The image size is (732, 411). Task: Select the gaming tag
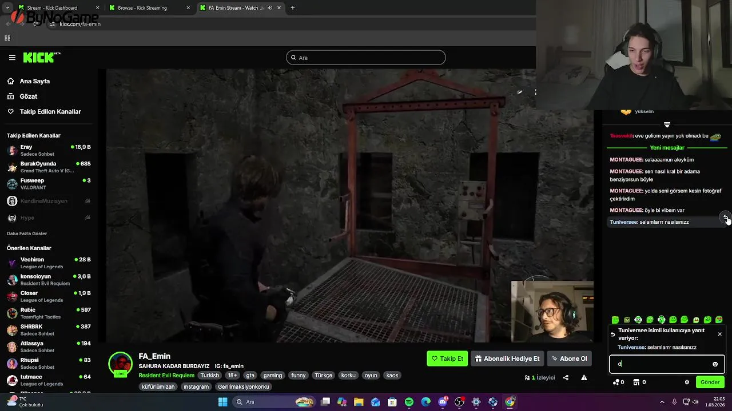pos(273,375)
